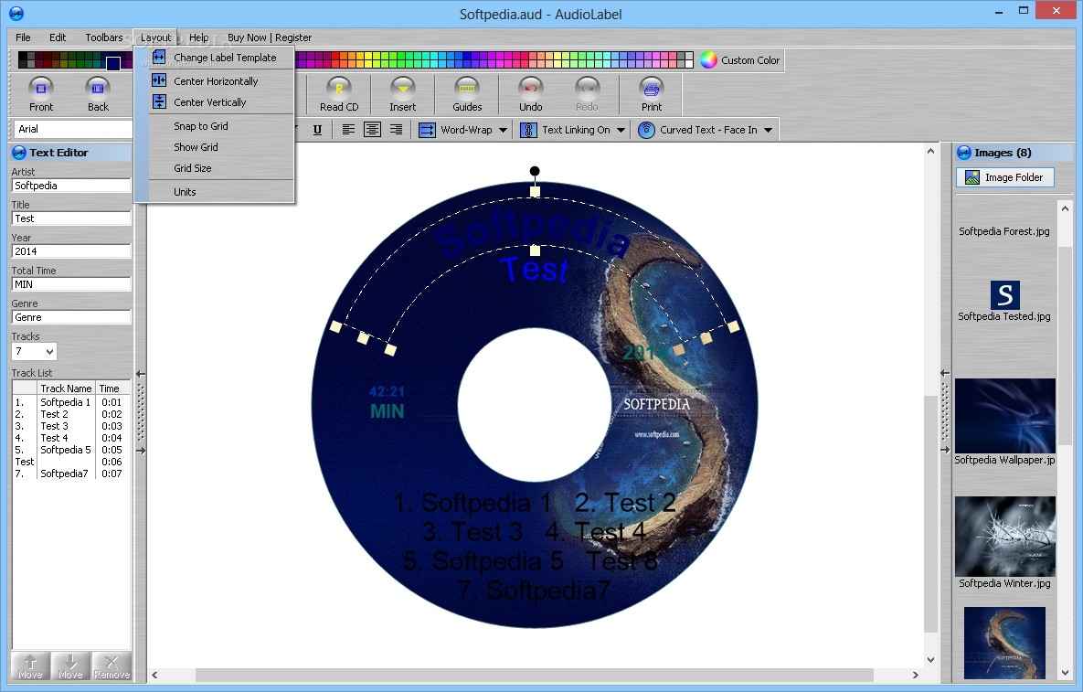Click the Image Folder button
Screen dimensions: 1083x692
click(1005, 177)
